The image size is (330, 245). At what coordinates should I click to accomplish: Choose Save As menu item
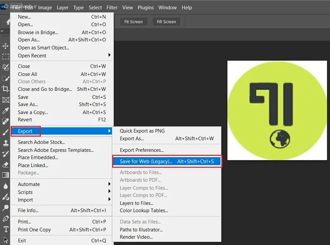pyautogui.click(x=61, y=104)
